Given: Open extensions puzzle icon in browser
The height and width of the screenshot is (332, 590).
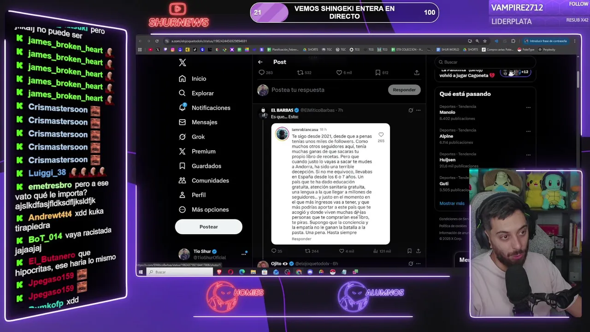Looking at the screenshot, I should (x=513, y=41).
